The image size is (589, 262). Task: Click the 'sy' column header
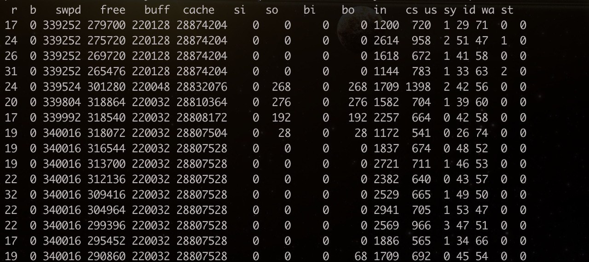tap(450, 10)
